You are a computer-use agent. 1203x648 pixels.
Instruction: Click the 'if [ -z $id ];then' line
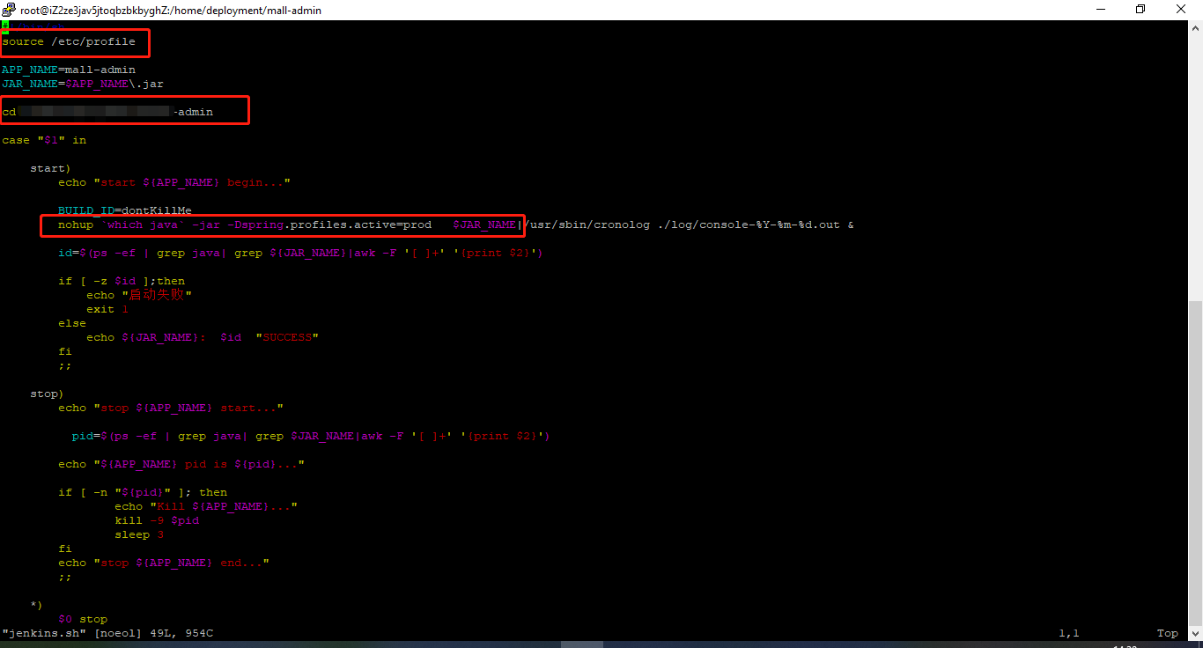(x=122, y=281)
